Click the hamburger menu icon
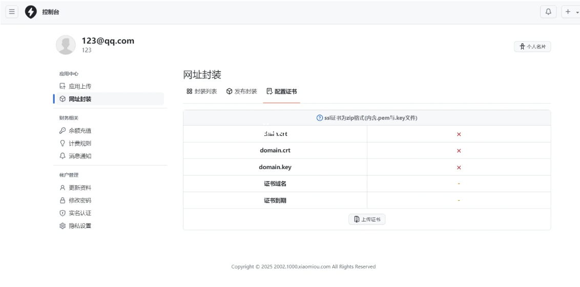This screenshot has height=287, width=580. click(12, 12)
